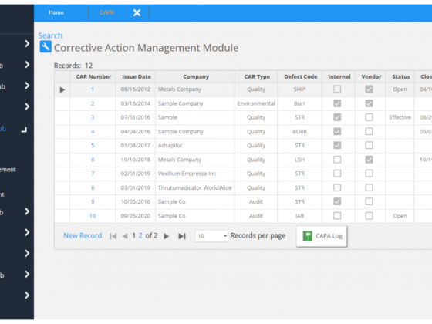Toggle Internal checkbox for CAR 9

[337, 201]
